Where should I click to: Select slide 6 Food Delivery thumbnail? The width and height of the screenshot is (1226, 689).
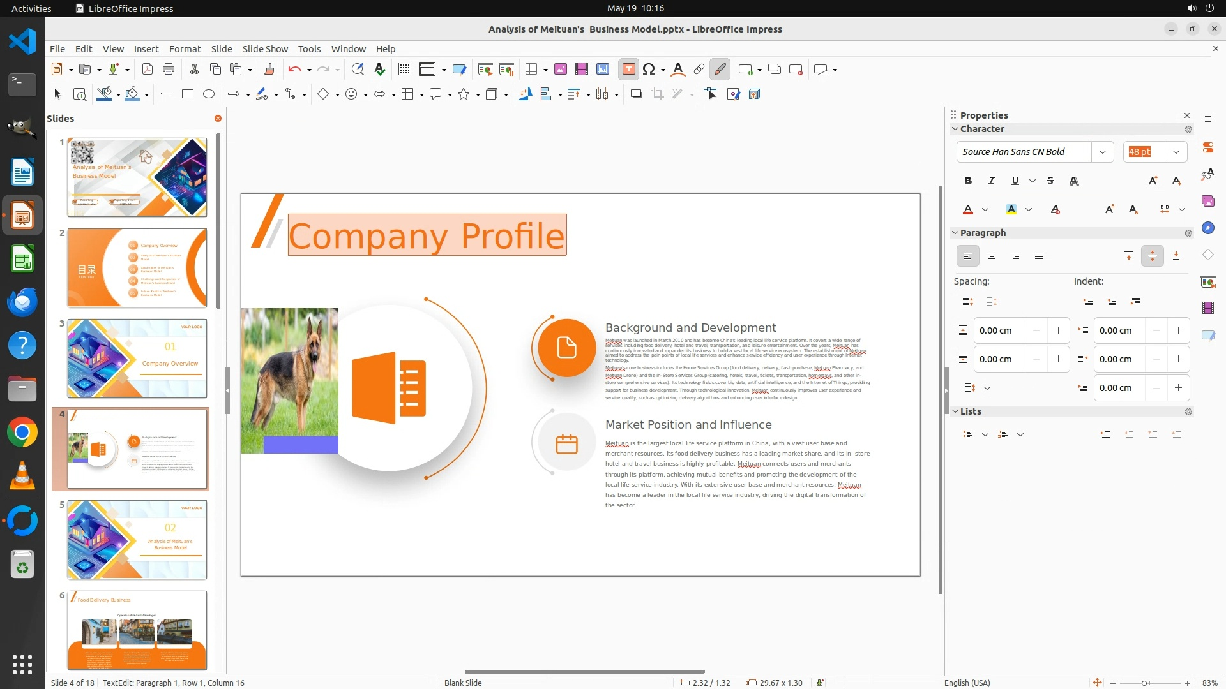pyautogui.click(x=137, y=630)
